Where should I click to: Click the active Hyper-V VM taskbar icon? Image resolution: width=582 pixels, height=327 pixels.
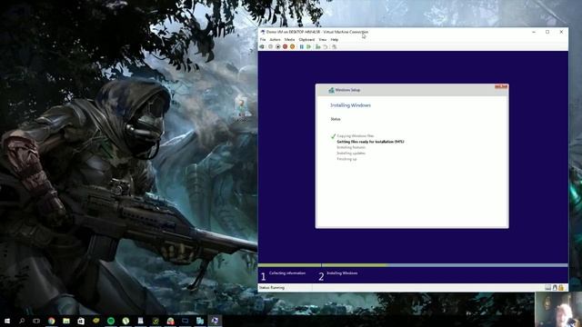point(215,321)
